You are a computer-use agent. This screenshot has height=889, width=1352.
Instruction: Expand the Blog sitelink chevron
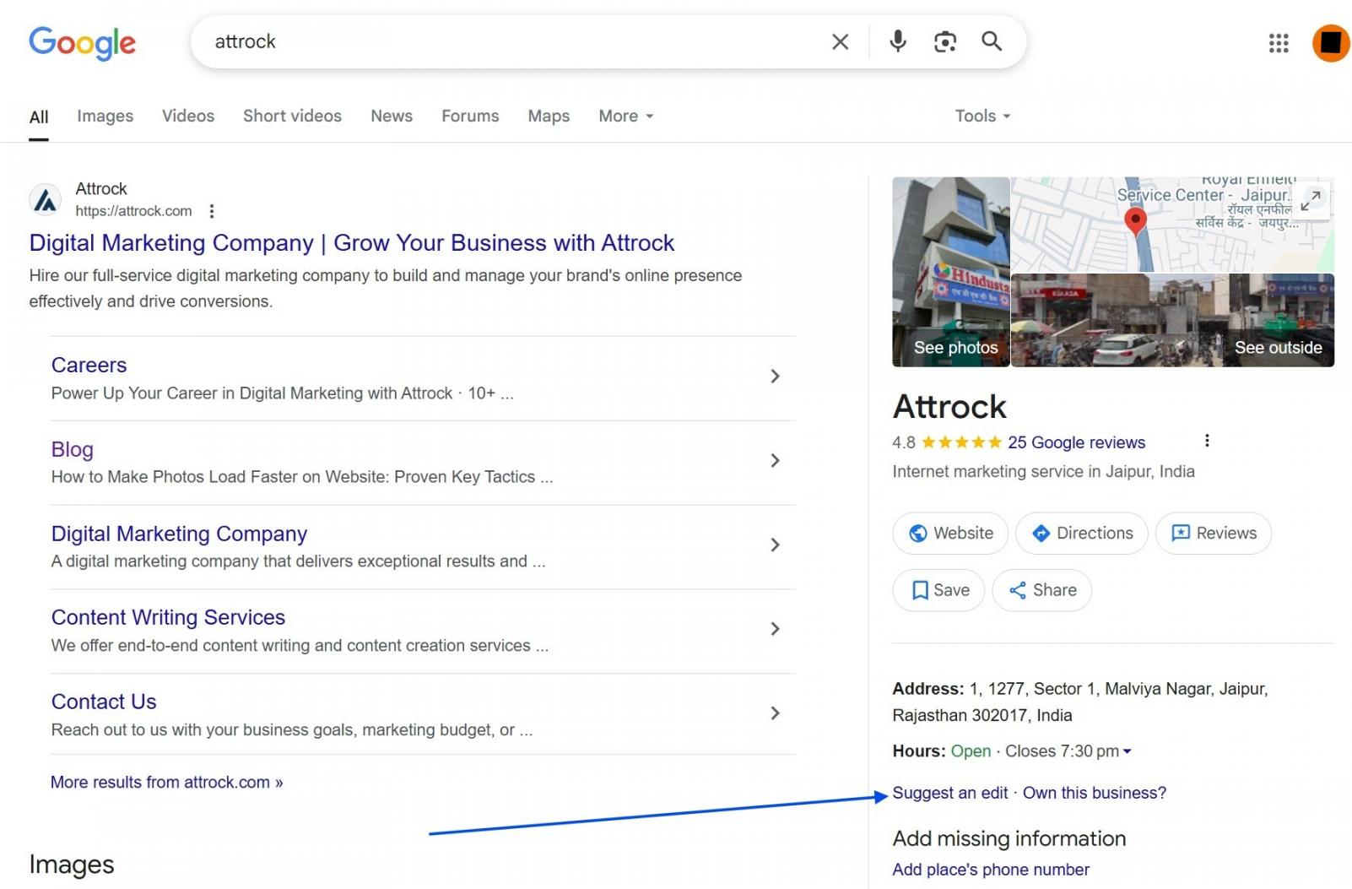[x=775, y=461]
